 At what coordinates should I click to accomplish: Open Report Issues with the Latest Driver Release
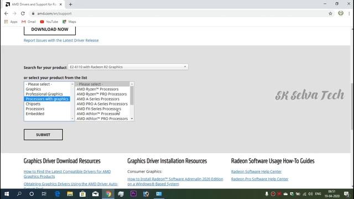click(x=61, y=40)
